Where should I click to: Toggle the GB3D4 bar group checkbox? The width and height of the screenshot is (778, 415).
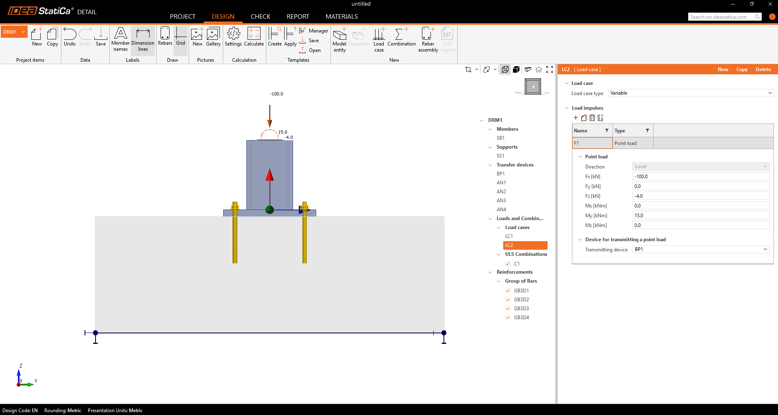(x=508, y=317)
